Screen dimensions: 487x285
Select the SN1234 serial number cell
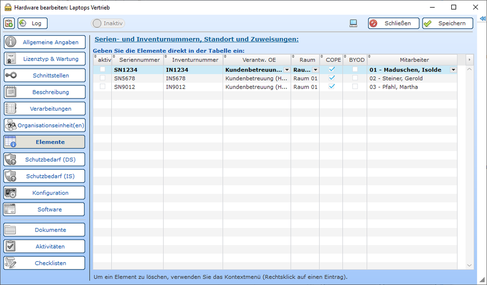point(138,70)
